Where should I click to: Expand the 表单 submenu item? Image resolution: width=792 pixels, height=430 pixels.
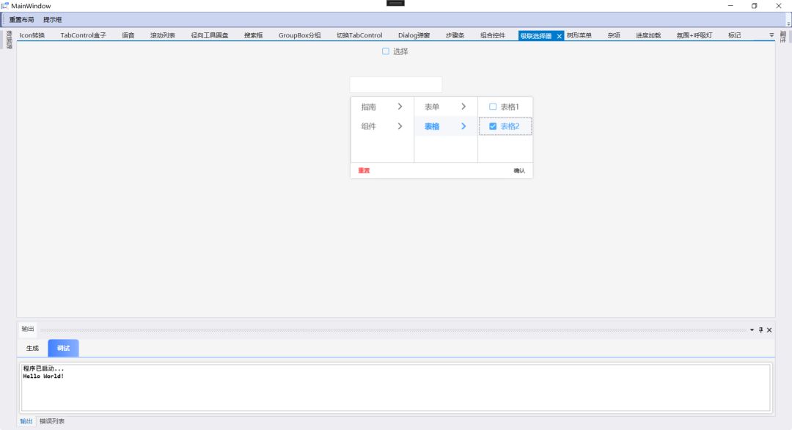(446, 106)
